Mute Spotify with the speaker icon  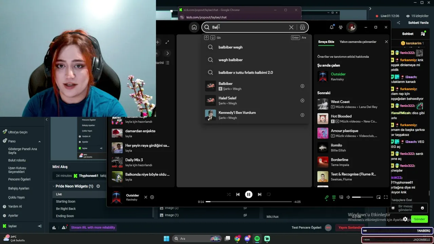coord(348,197)
